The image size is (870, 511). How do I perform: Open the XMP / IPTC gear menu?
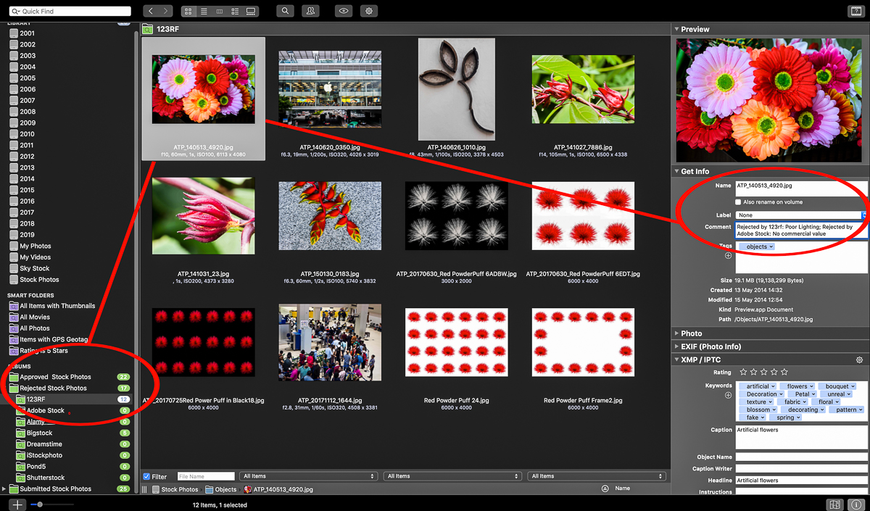[860, 360]
